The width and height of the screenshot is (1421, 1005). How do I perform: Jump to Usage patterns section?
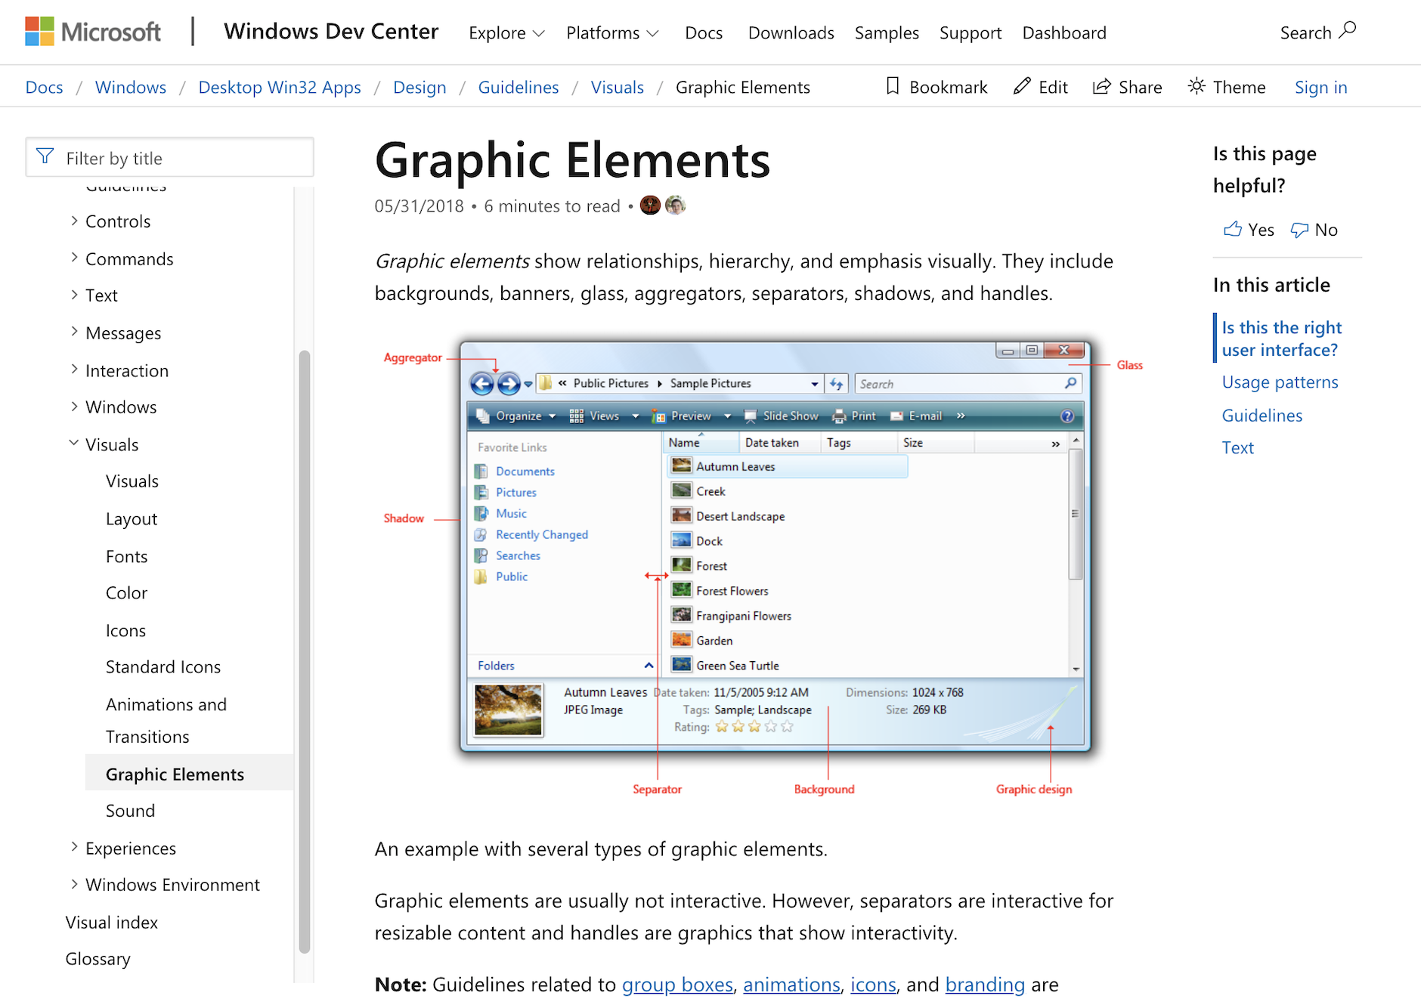pyautogui.click(x=1280, y=382)
